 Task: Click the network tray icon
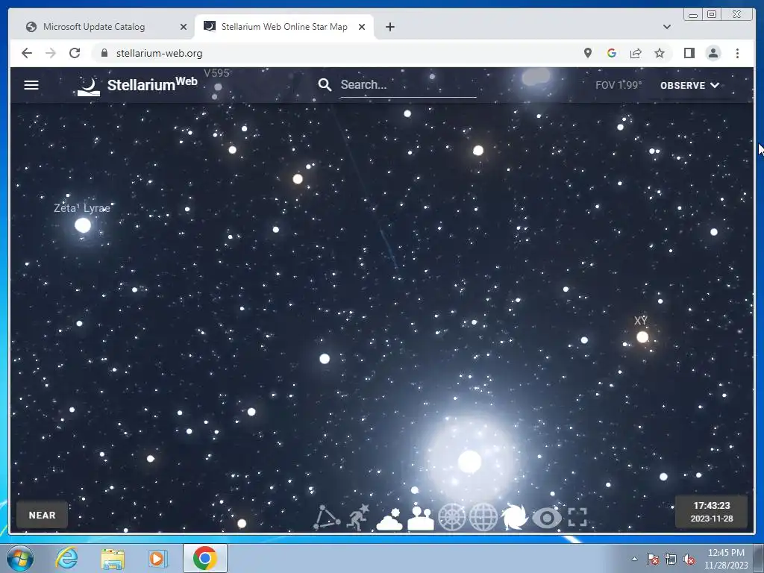[x=671, y=559]
